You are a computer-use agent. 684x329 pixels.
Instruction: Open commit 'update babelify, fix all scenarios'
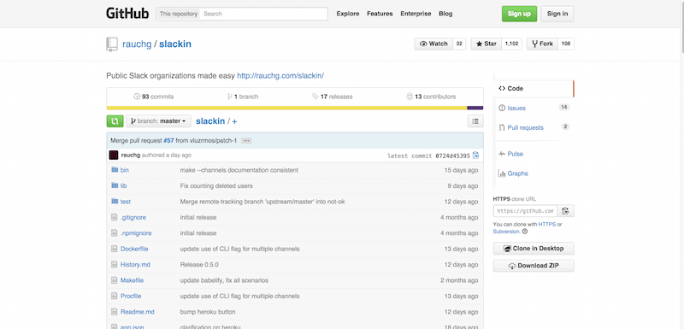pos(224,280)
